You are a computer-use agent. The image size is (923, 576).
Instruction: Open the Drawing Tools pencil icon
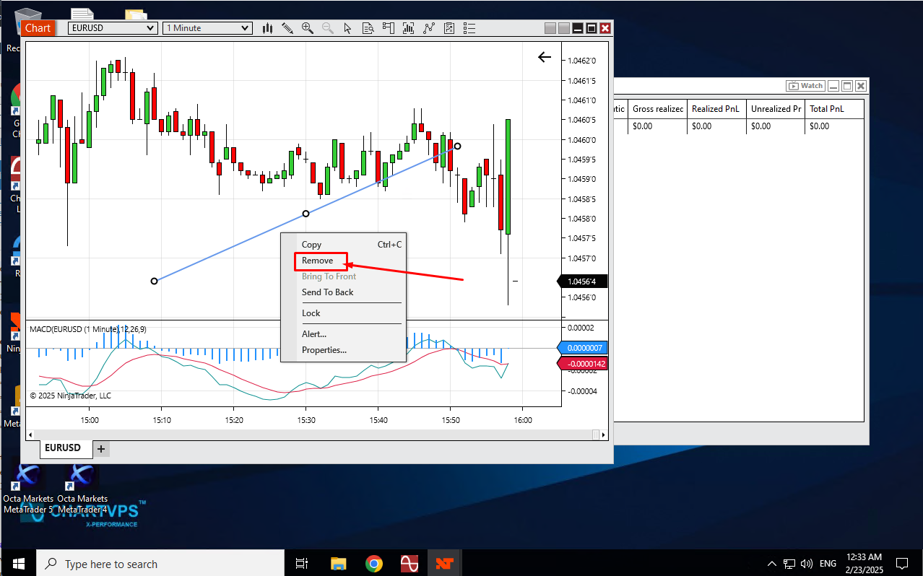[287, 28]
